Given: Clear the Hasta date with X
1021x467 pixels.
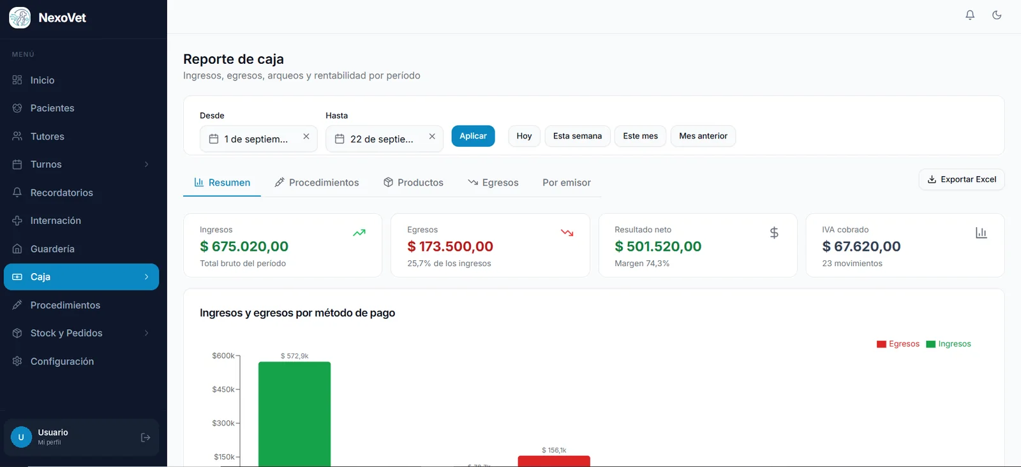Looking at the screenshot, I should [x=432, y=137].
